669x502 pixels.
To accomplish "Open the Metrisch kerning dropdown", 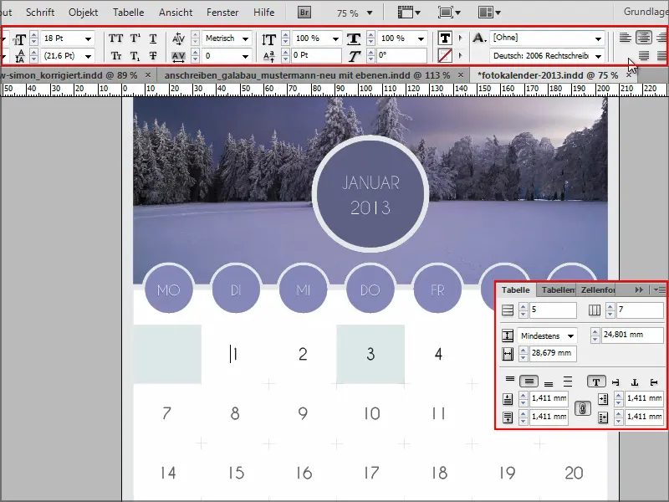I will pos(245,38).
